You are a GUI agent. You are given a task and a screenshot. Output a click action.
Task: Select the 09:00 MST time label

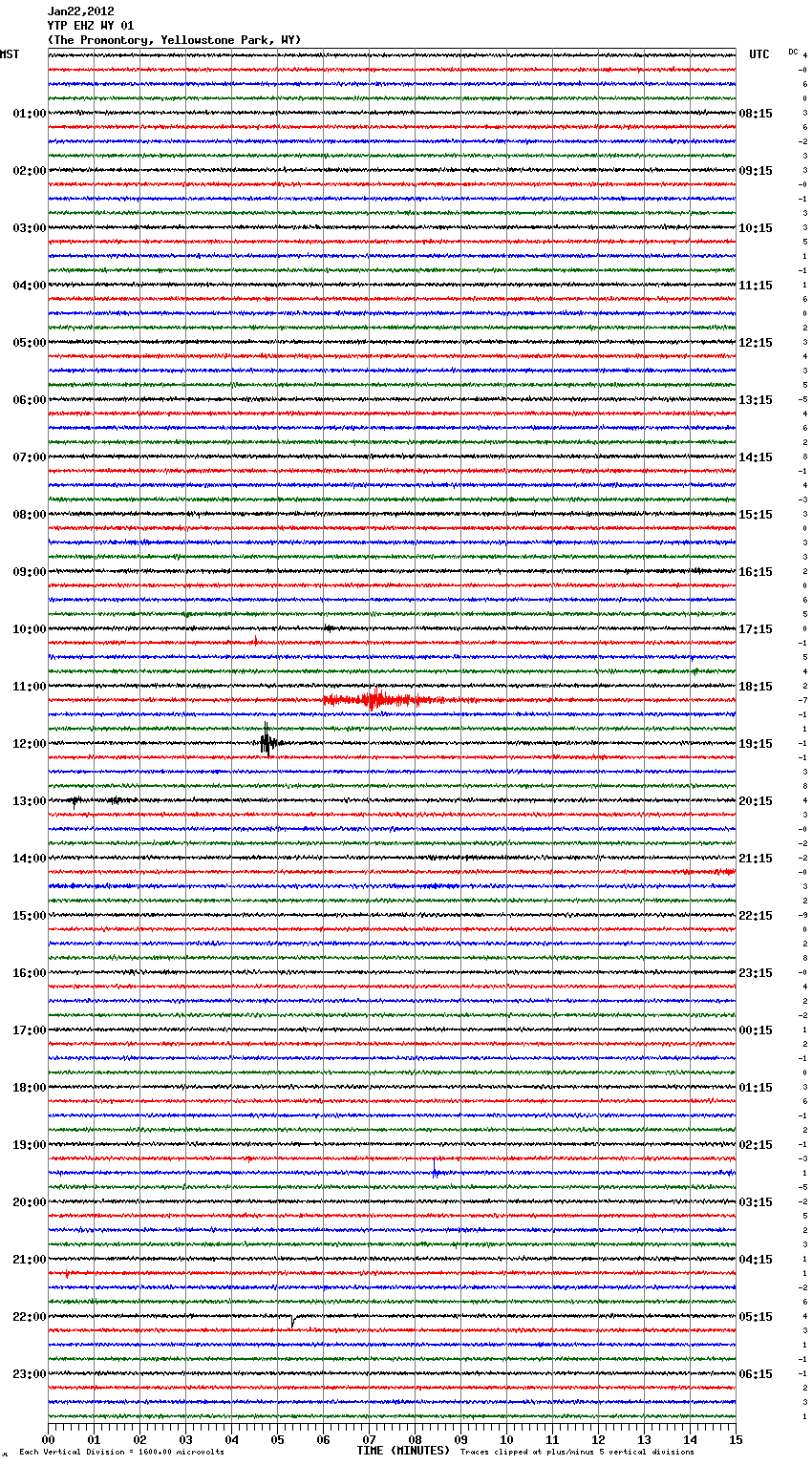click(30, 572)
